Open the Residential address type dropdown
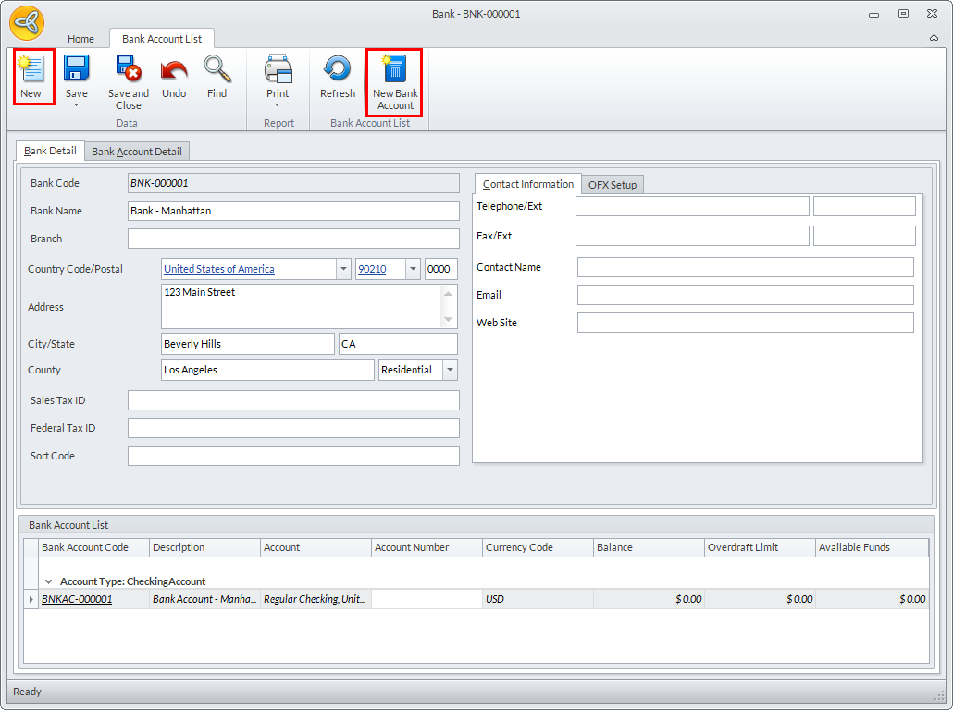 pos(450,370)
